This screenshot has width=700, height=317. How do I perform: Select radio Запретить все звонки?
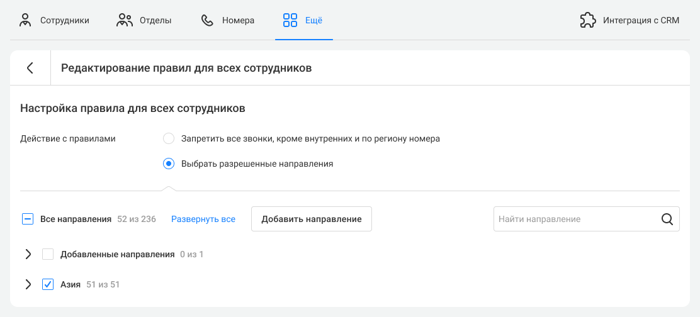[168, 138]
